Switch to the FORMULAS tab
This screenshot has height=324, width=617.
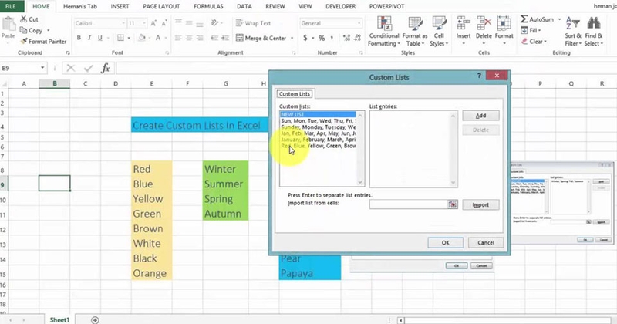(x=208, y=6)
